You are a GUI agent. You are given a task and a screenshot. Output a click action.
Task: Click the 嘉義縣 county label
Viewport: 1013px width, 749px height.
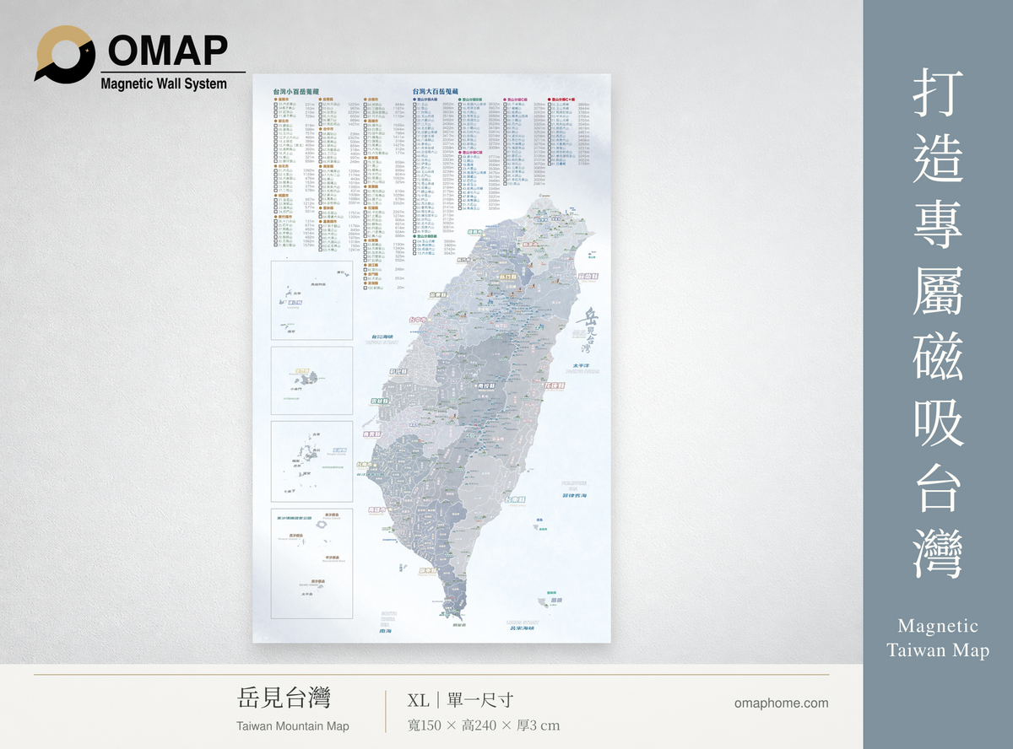coord(370,435)
